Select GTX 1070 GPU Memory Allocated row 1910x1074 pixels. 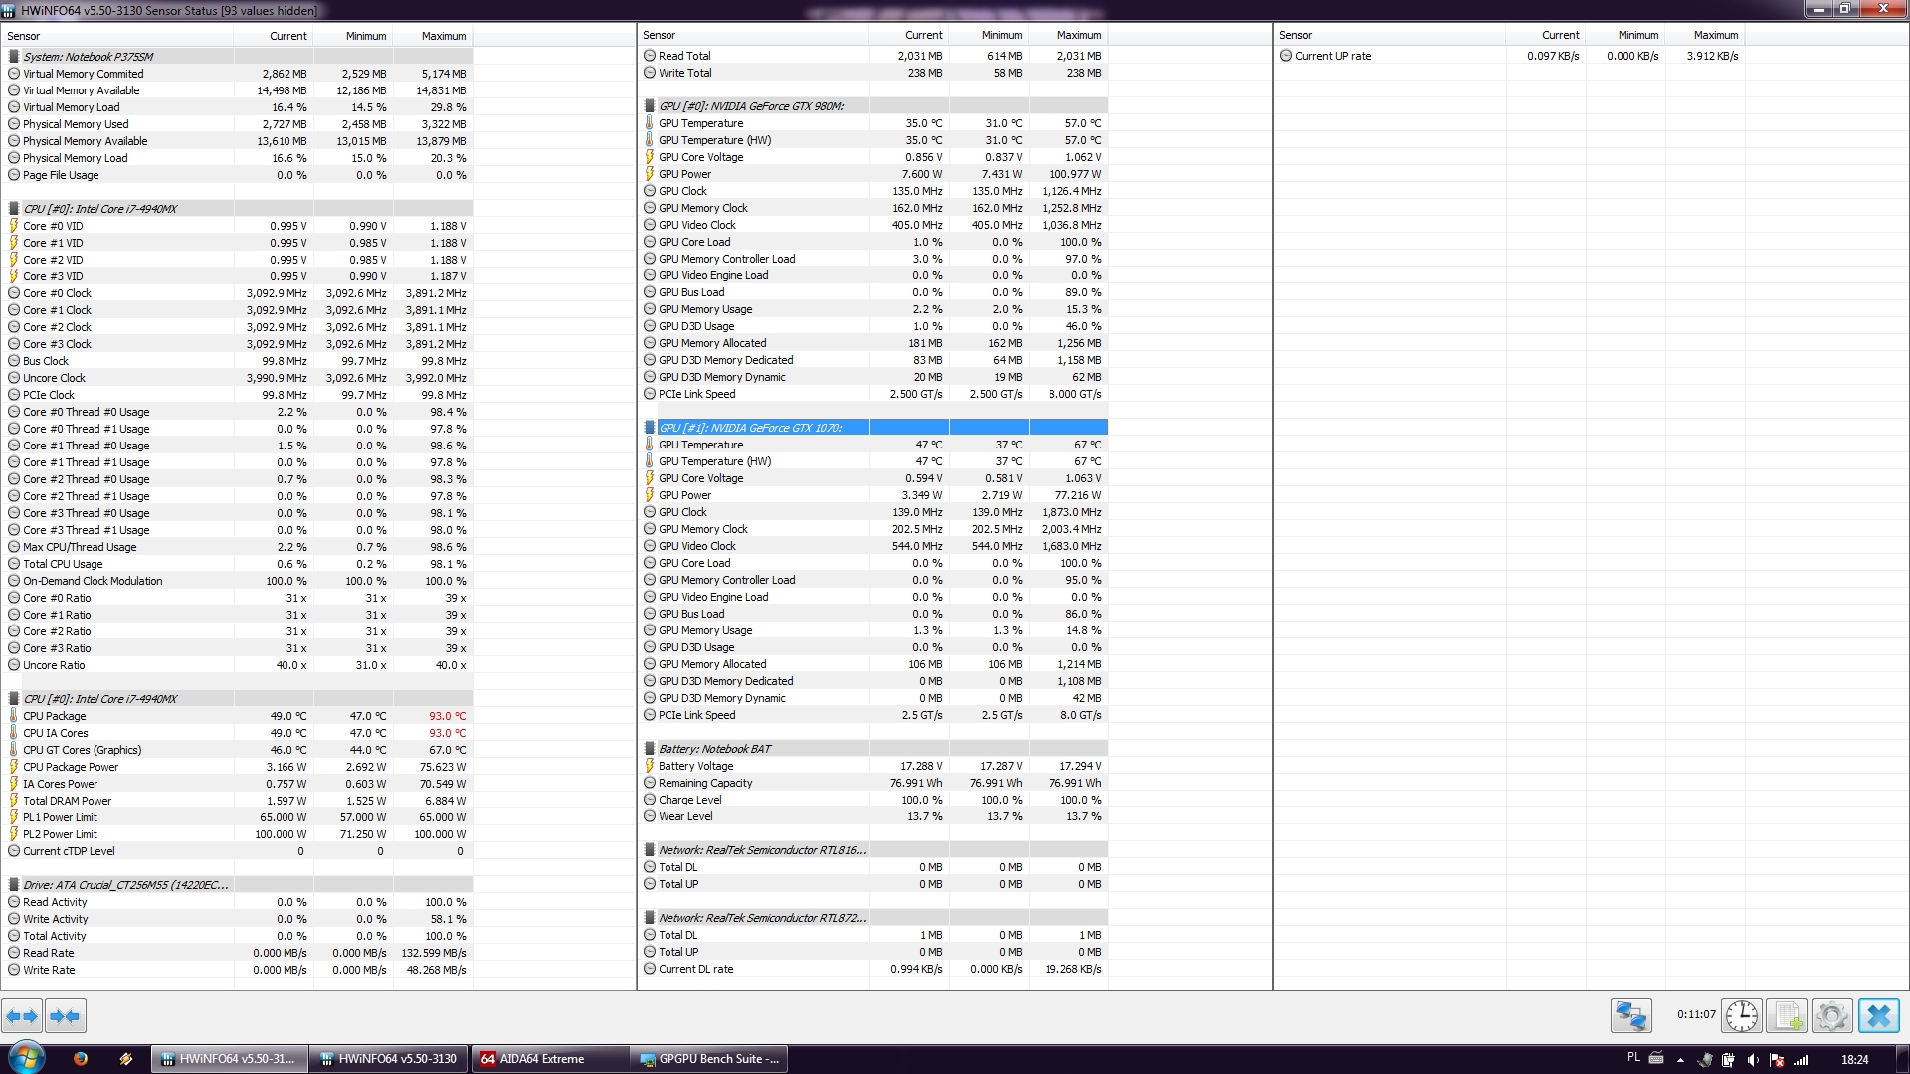[873, 664]
